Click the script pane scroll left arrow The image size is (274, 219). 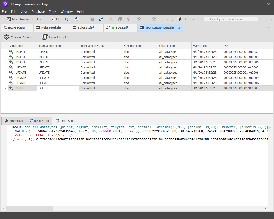point(4,208)
